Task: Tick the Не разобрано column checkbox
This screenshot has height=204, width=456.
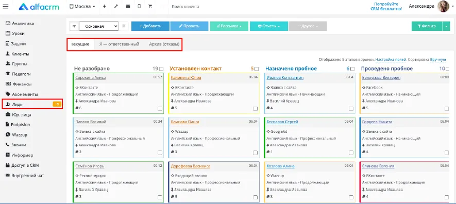Action: [161, 69]
